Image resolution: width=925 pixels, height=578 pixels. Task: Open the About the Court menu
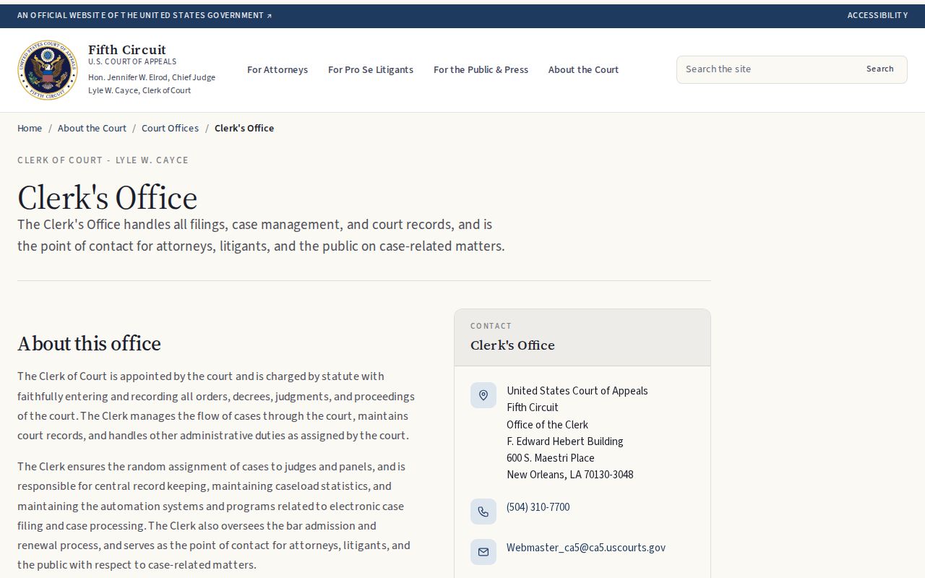click(583, 70)
